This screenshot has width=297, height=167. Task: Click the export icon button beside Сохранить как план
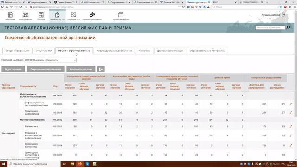[x=101, y=69]
